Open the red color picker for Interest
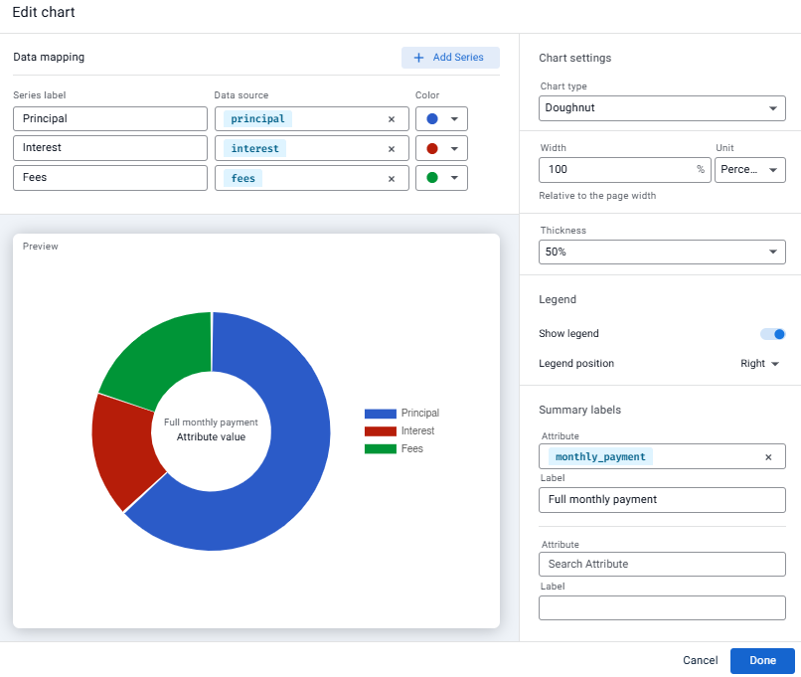 click(x=441, y=149)
